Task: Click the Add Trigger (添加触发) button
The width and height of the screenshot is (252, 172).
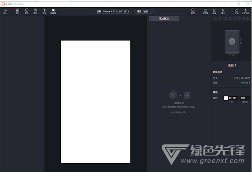Action: point(163,19)
